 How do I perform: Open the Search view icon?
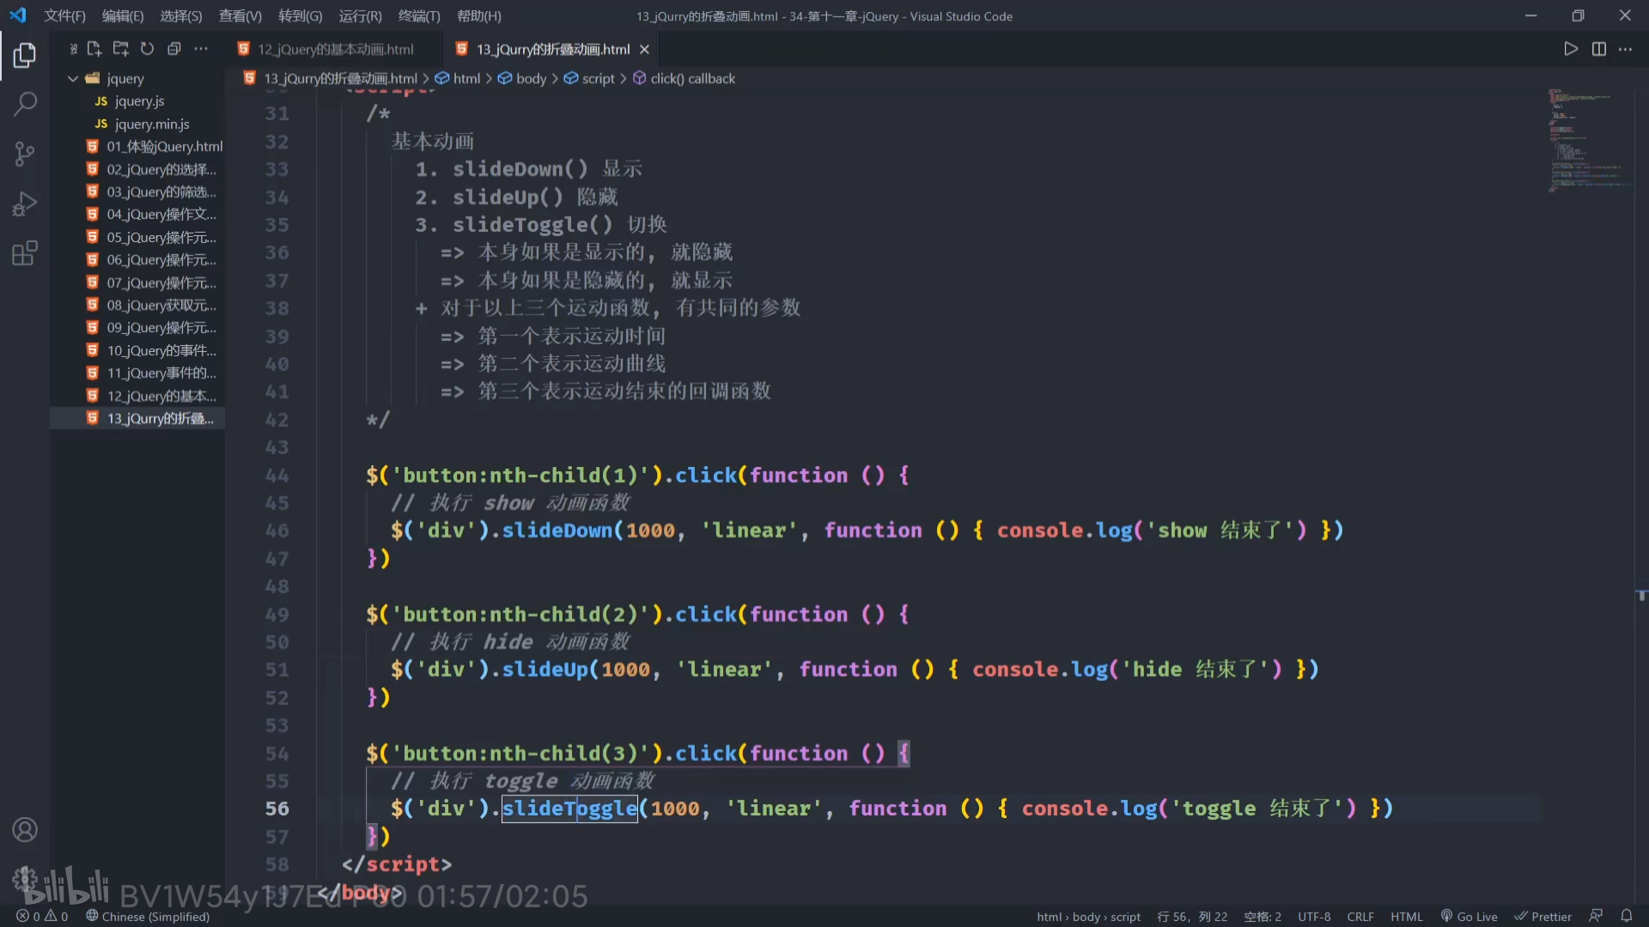coord(25,105)
